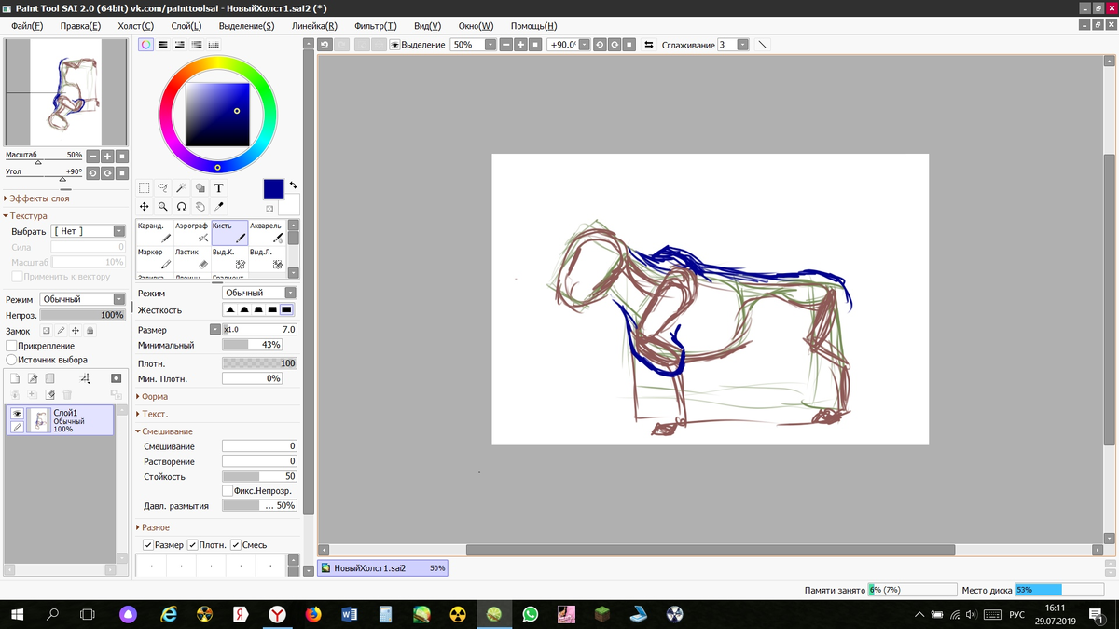
Task: Open the brush Режим dropdown
Action: (291, 293)
